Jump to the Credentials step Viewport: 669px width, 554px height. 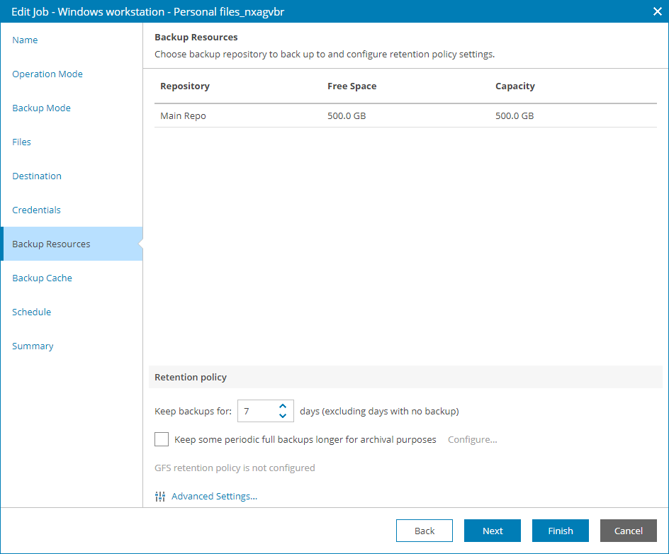coord(36,210)
